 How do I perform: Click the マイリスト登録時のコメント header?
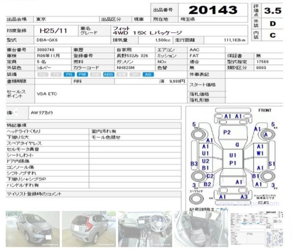34,194
